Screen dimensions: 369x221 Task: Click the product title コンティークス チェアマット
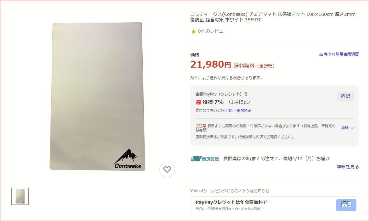(273, 17)
